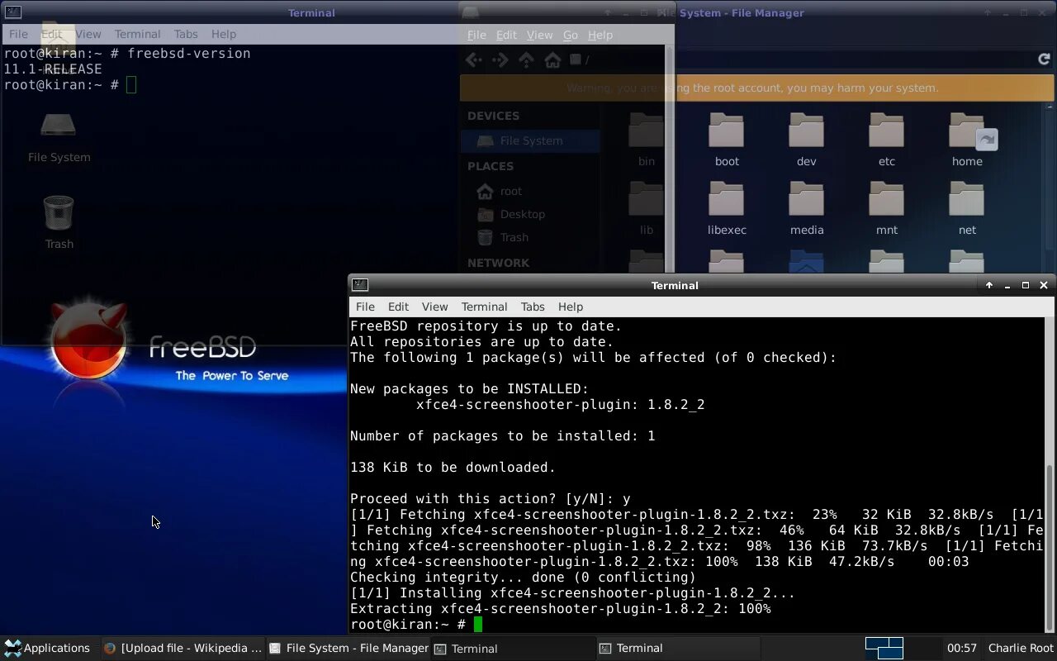Click the background Terminal command prompt
The width and height of the screenshot is (1057, 661).
(70, 84)
